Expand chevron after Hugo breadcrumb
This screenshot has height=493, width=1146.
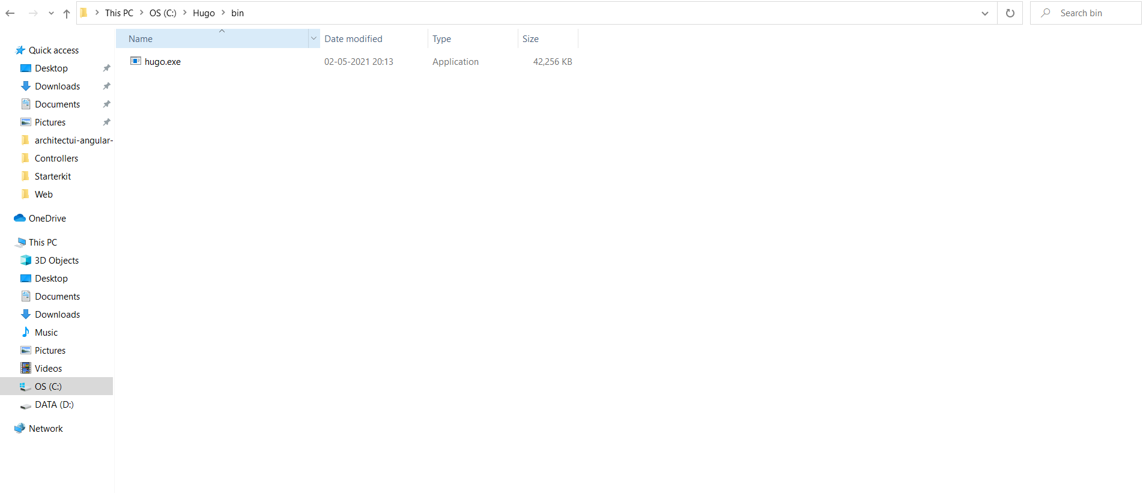pos(223,13)
